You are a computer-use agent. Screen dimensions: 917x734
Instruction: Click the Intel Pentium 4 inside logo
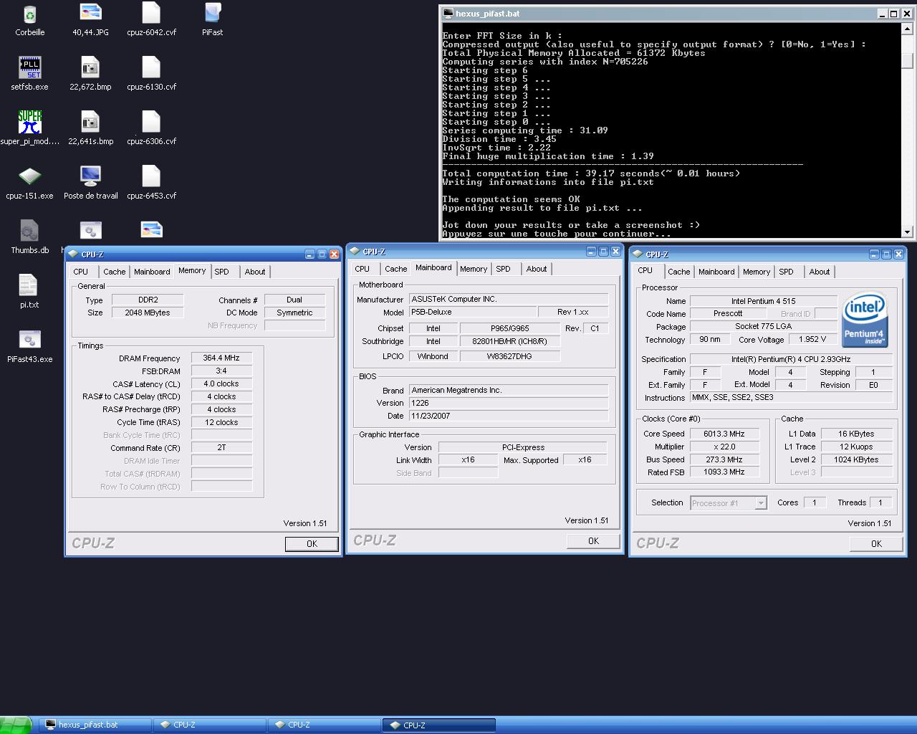pos(865,319)
